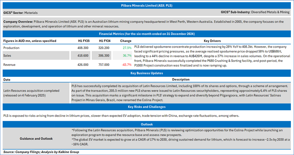Click the PLS risk exposure sentence

click(x=121, y=116)
